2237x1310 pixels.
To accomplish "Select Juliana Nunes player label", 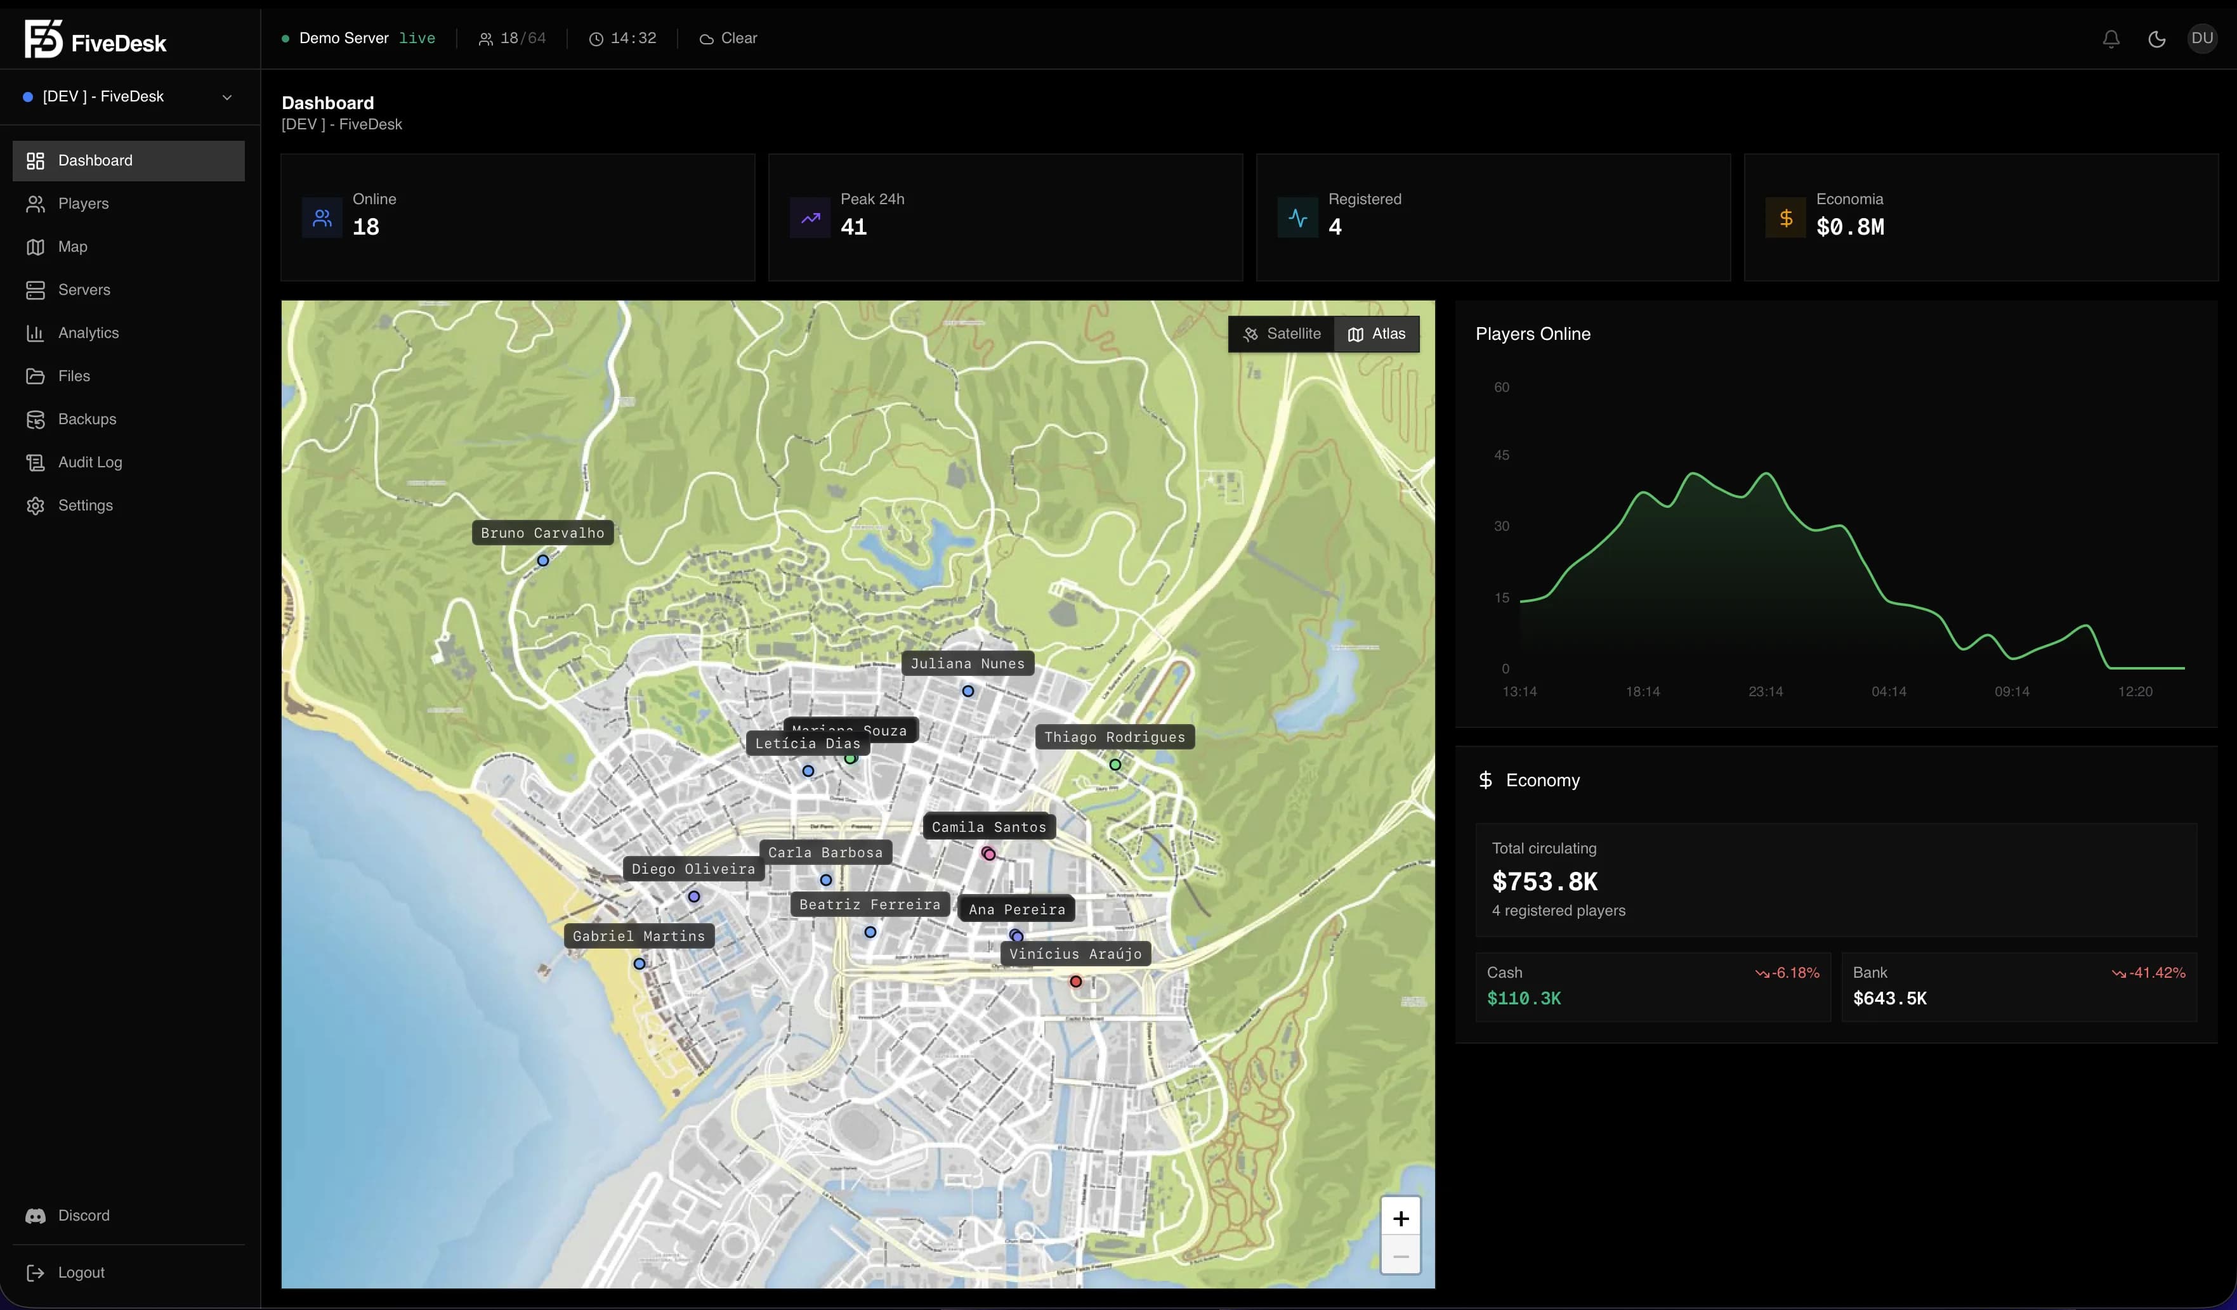I will (968, 663).
